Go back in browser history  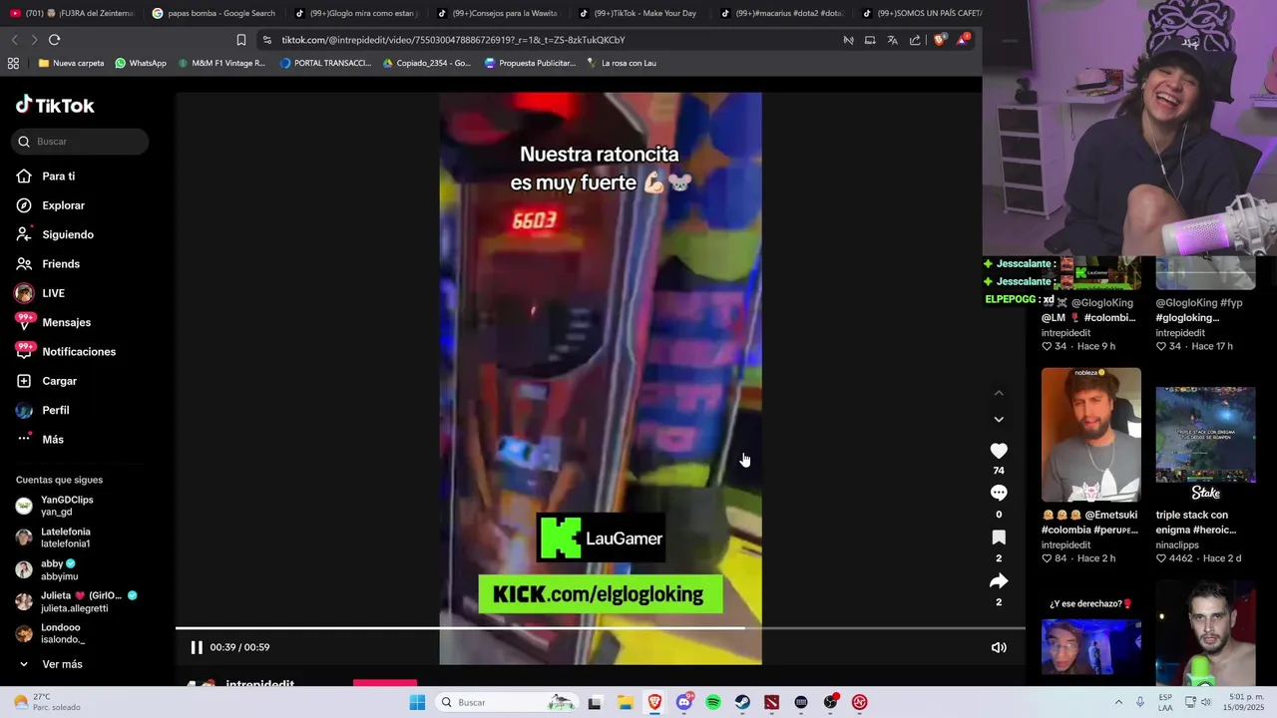pos(14,40)
